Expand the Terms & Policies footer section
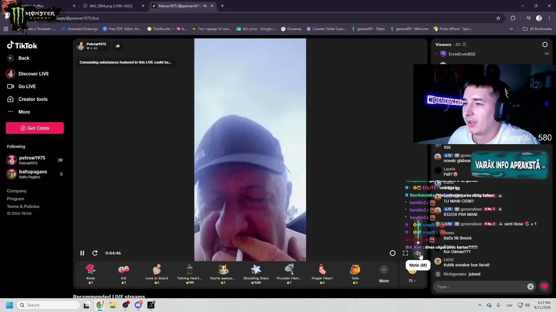The width and height of the screenshot is (556, 312). click(x=23, y=206)
